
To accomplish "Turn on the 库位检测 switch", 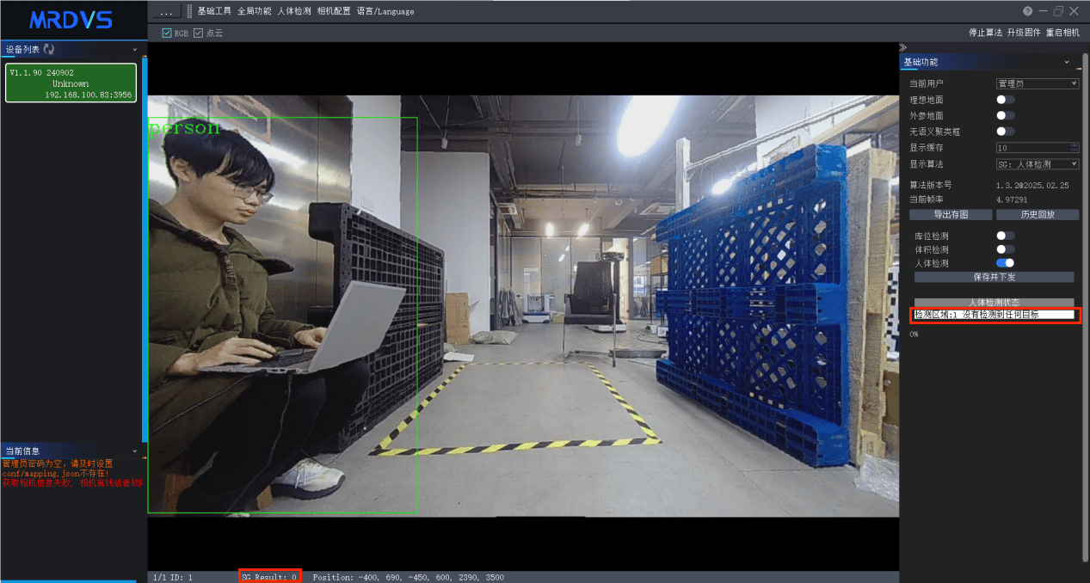I will 1005,236.
